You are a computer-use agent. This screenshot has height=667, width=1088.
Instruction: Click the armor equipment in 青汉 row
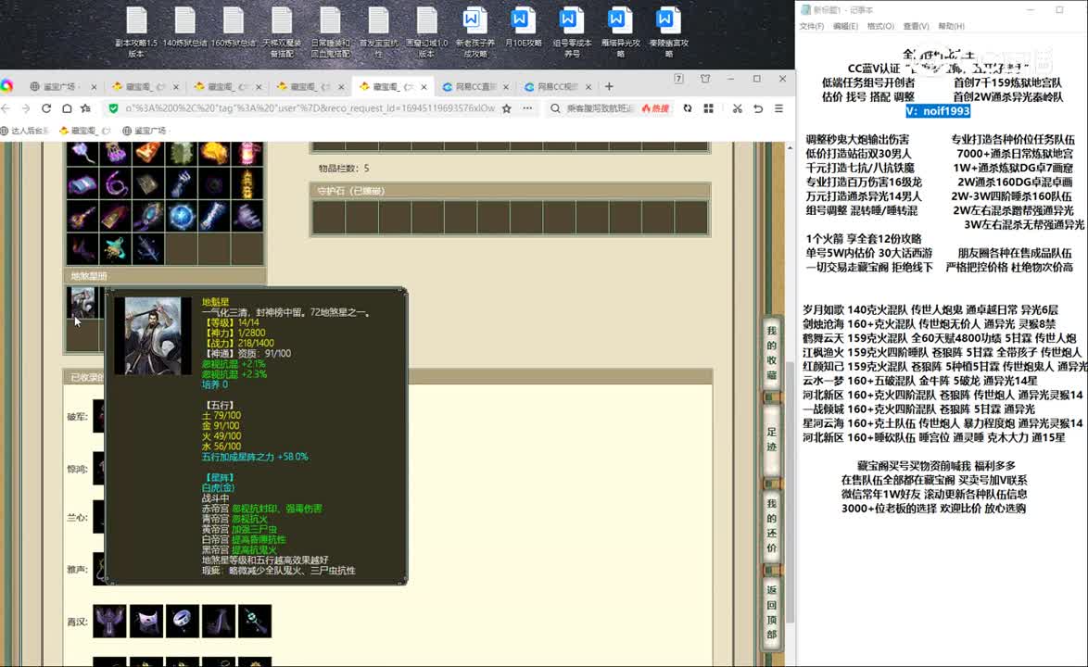coord(110,621)
